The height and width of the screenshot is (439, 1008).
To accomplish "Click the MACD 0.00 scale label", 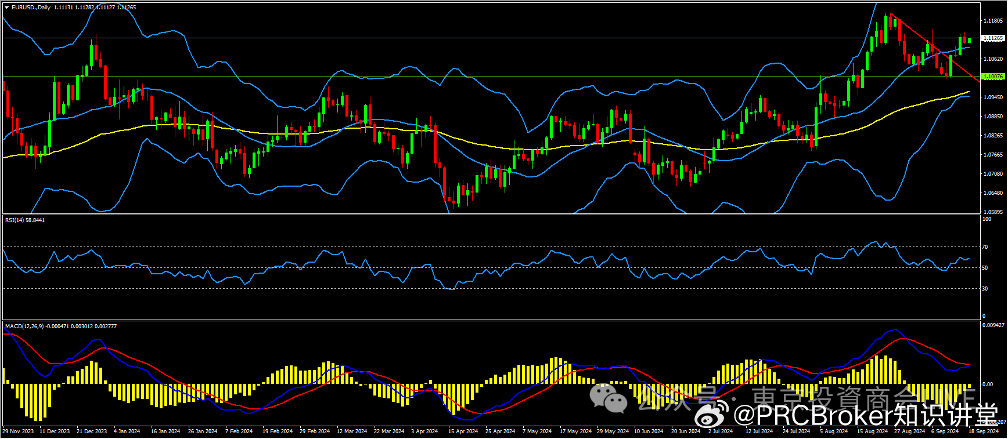I will click(x=987, y=384).
